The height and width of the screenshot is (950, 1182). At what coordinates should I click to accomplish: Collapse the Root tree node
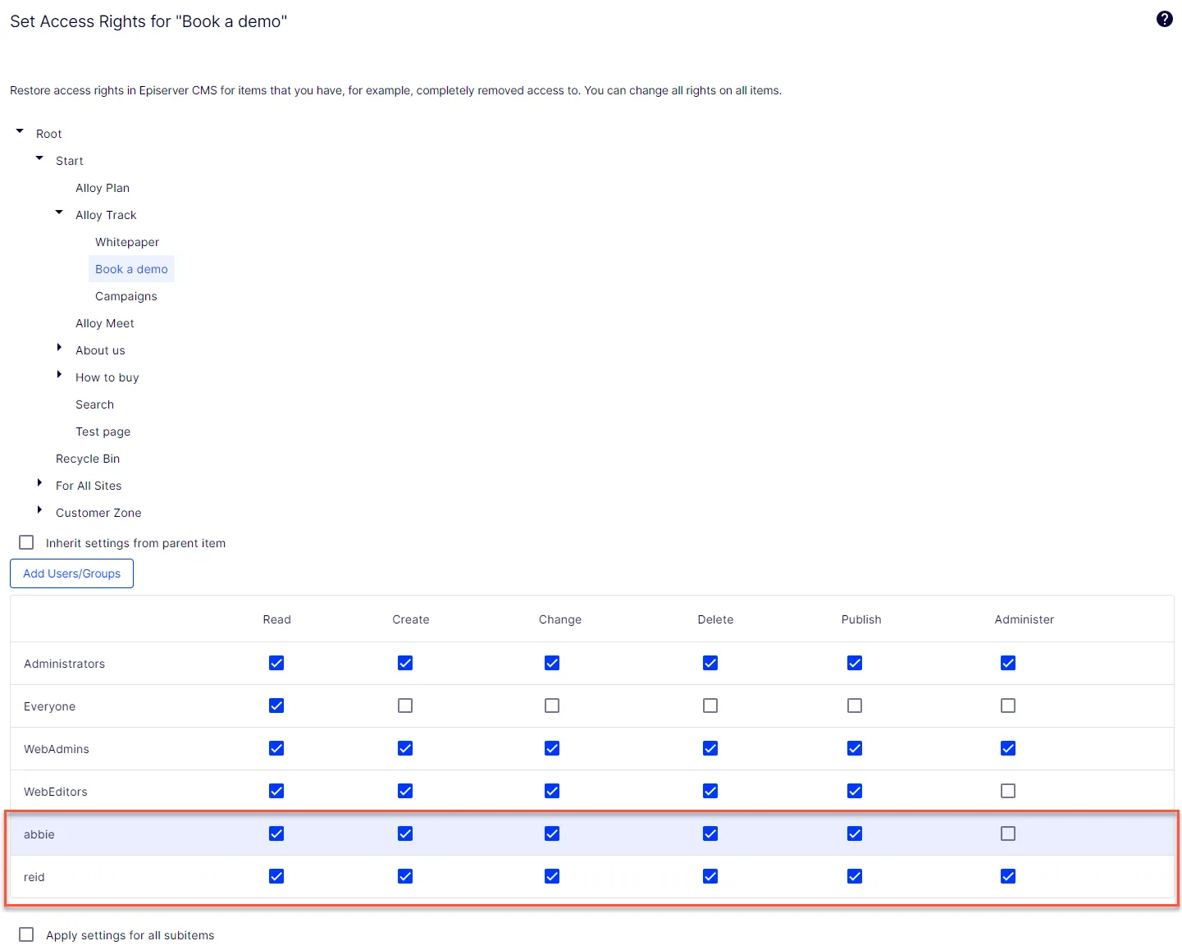click(20, 131)
